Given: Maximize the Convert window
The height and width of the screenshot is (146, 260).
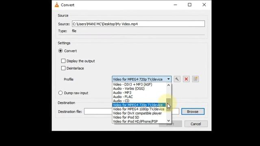Looking at the screenshot, I should pyautogui.click(x=190, y=5).
